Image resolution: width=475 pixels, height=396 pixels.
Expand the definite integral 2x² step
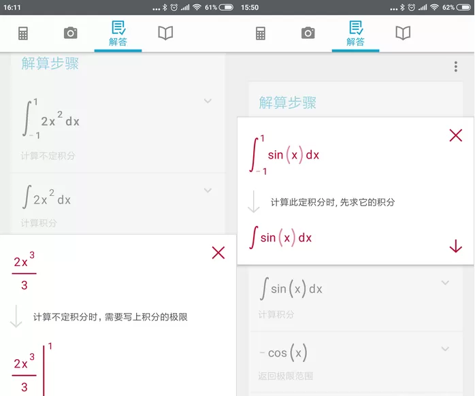point(208,101)
